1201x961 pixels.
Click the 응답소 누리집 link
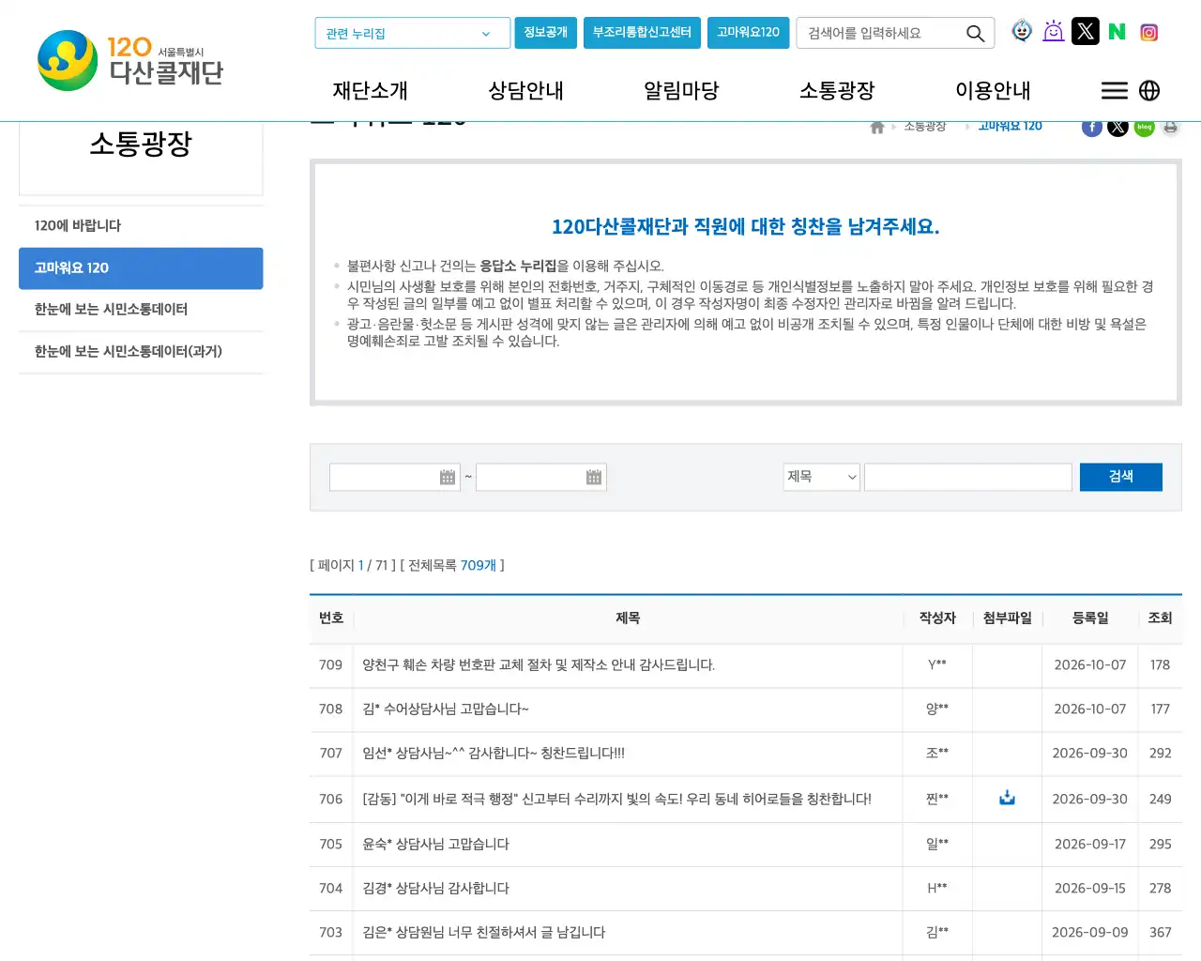[518, 267]
